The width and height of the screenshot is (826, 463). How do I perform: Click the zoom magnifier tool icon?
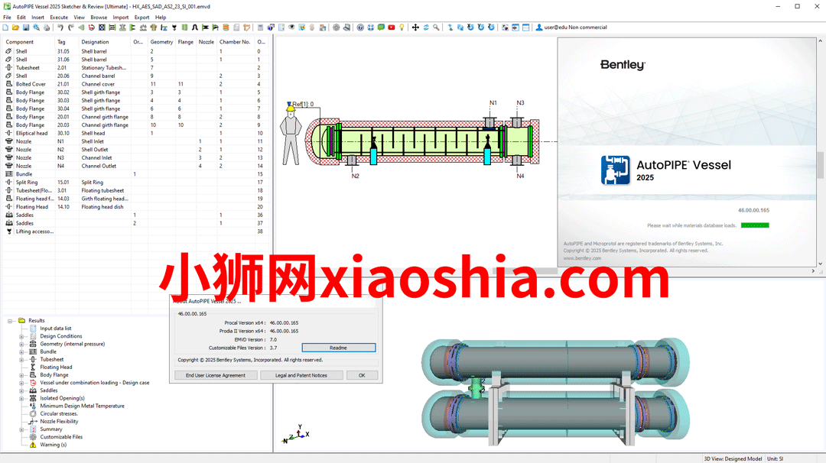pos(436,28)
